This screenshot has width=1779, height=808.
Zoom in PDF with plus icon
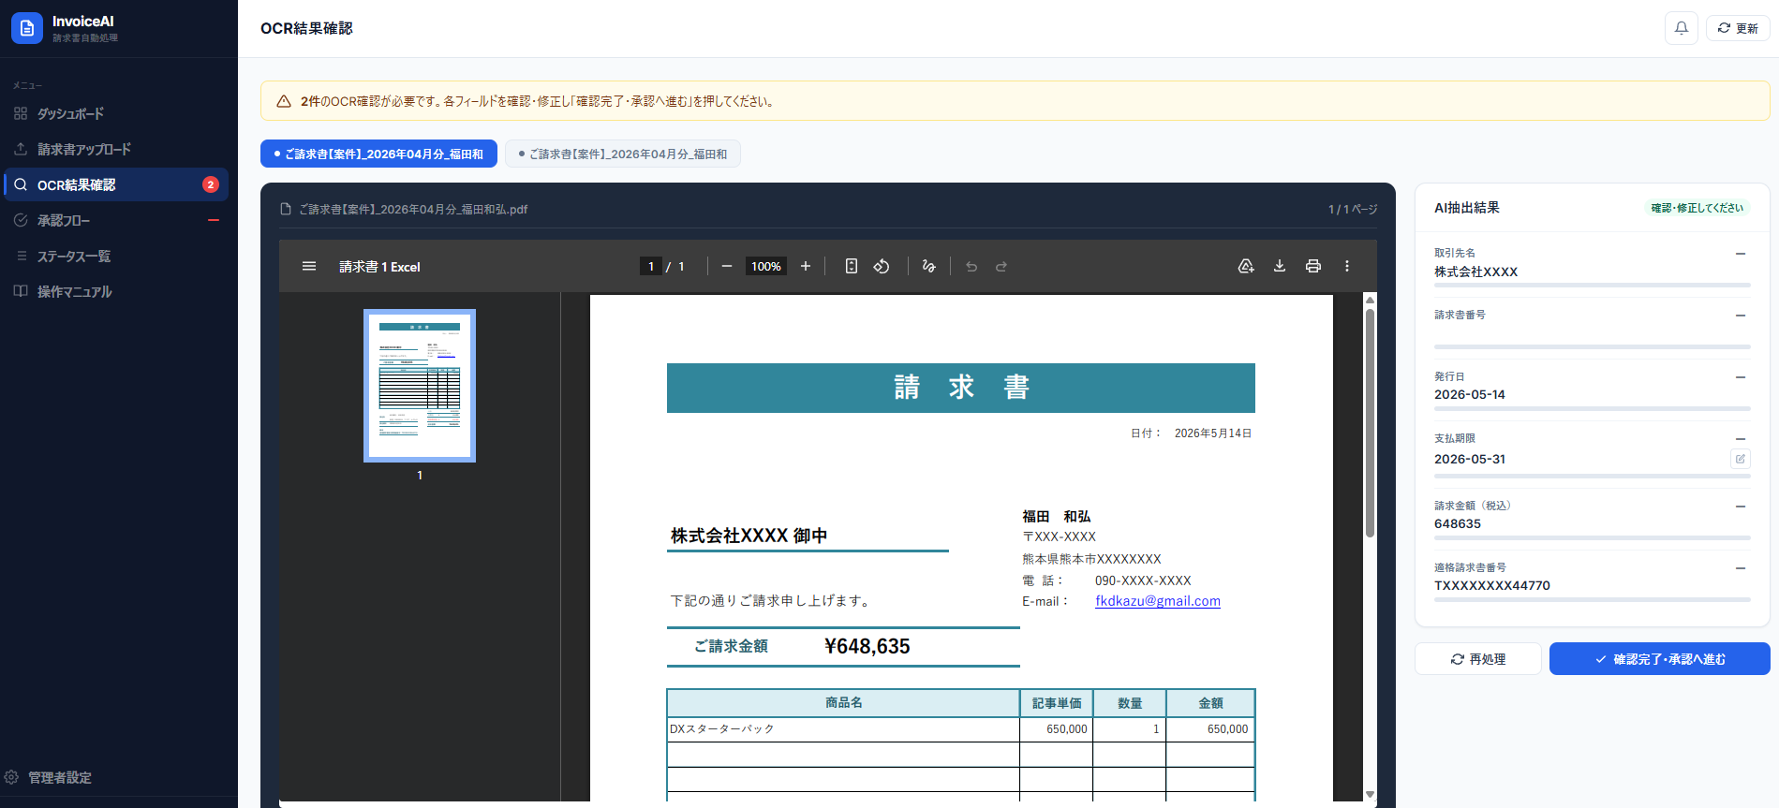click(805, 266)
